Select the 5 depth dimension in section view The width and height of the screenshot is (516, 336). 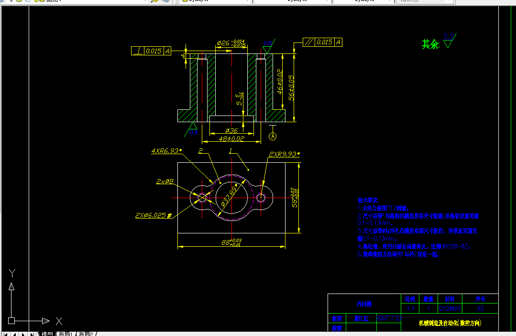[239, 100]
